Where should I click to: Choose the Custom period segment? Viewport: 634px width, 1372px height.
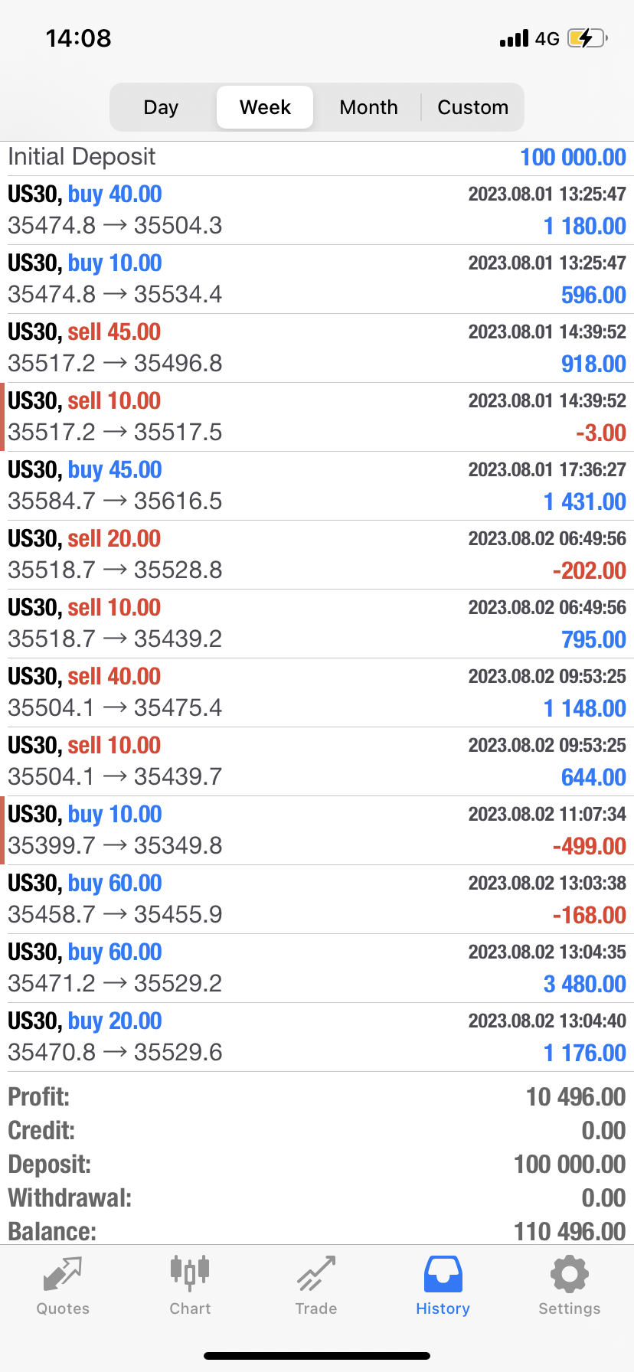[x=472, y=107]
